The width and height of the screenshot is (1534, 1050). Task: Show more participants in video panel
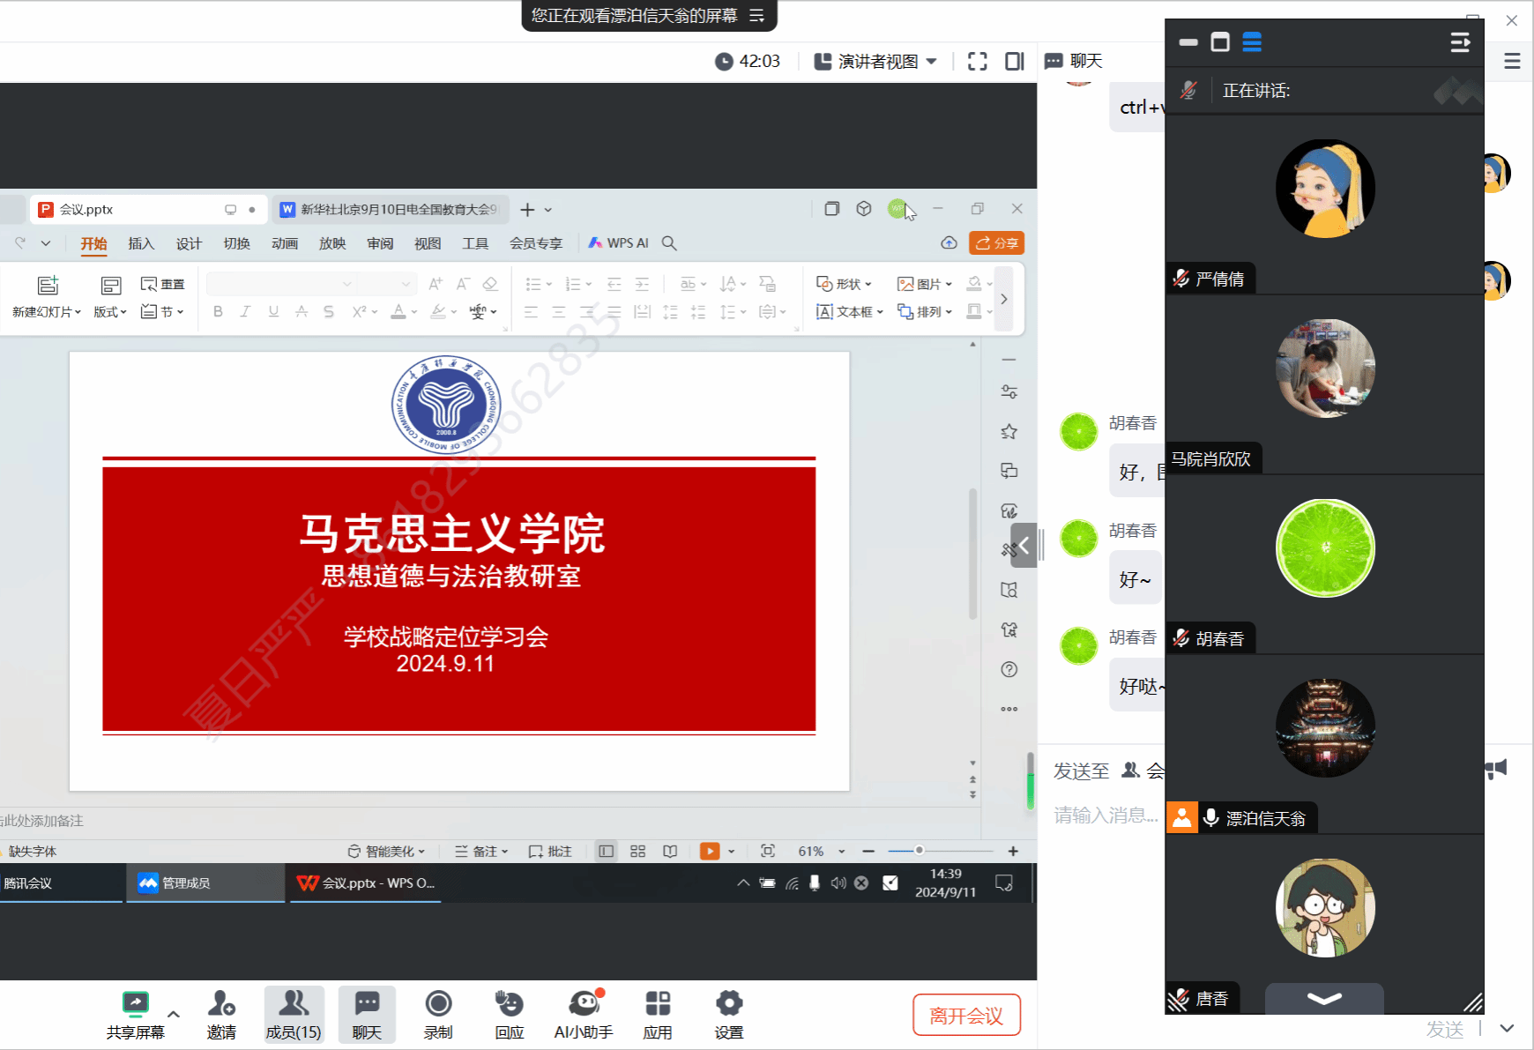[x=1323, y=999]
